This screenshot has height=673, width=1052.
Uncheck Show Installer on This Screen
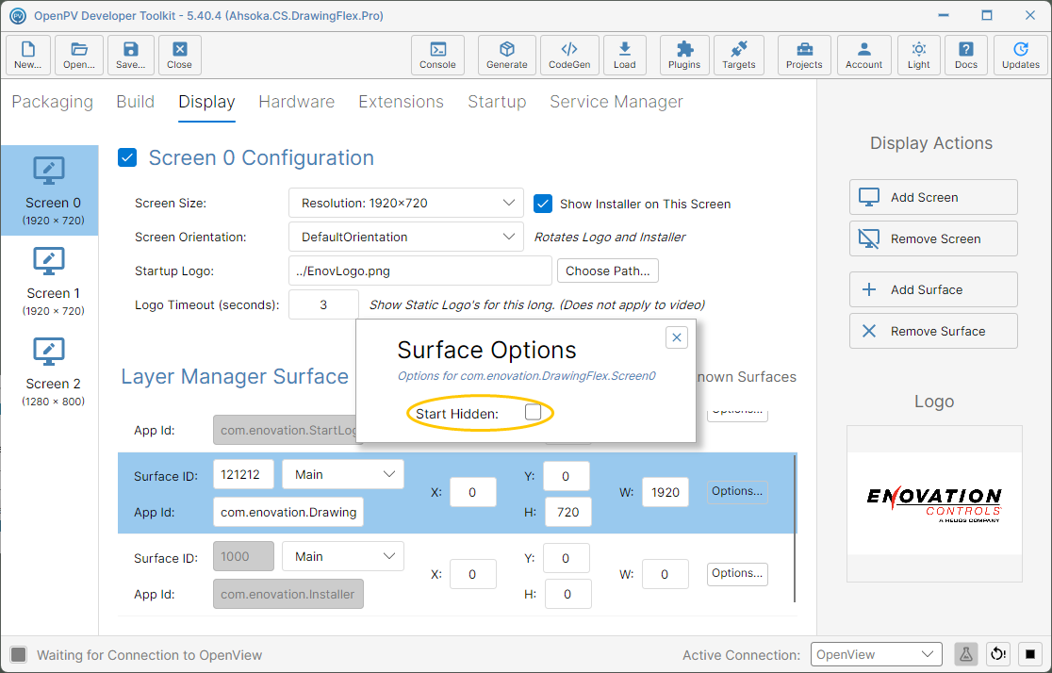543,204
